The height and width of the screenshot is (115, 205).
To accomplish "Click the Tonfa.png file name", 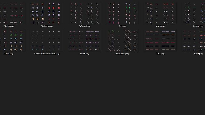I will pos(198,53).
